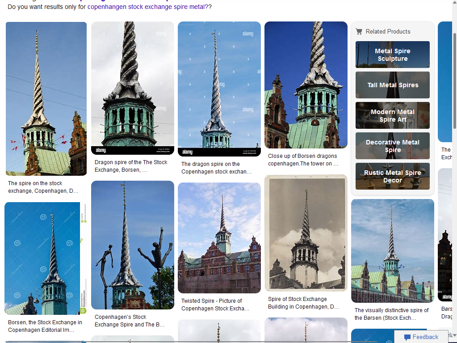Open caption 'Borsen, the Stock Exchange in Copenhagen Editorial Im…'
457x343 pixels.
(45, 326)
